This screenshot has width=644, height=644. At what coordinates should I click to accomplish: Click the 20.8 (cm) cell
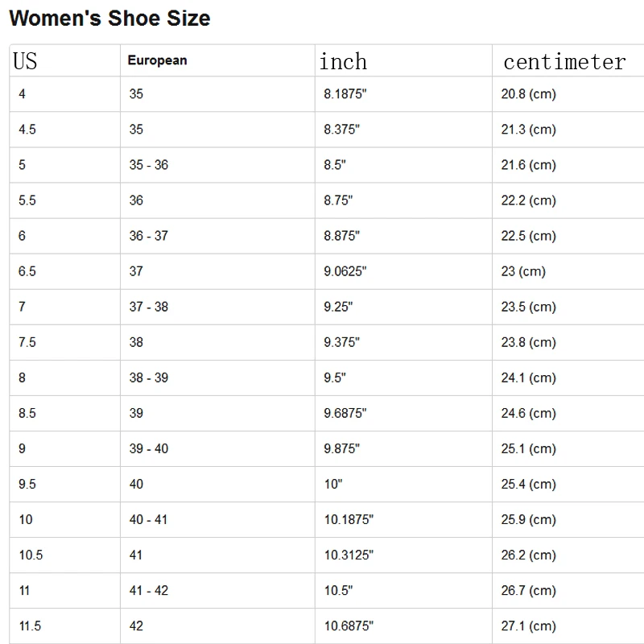pos(528,94)
